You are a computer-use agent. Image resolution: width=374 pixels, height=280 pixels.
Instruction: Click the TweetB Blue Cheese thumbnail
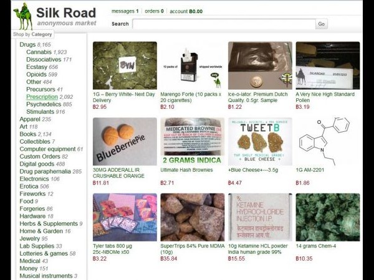click(x=260, y=141)
